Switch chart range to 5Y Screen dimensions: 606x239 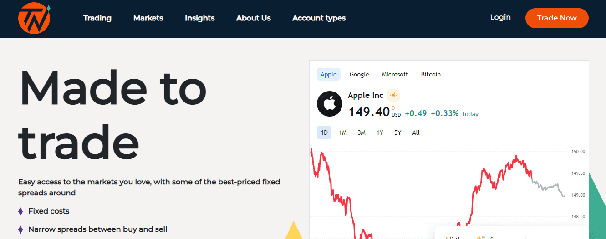pyautogui.click(x=398, y=132)
